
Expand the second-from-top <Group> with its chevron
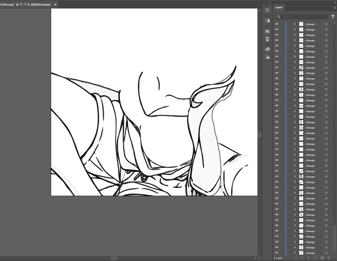point(295,29)
